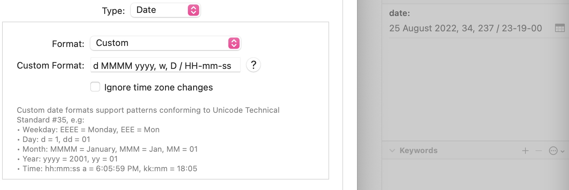Click the "Custom Format:" label text
Screen dimensions: 569x190
51,65
